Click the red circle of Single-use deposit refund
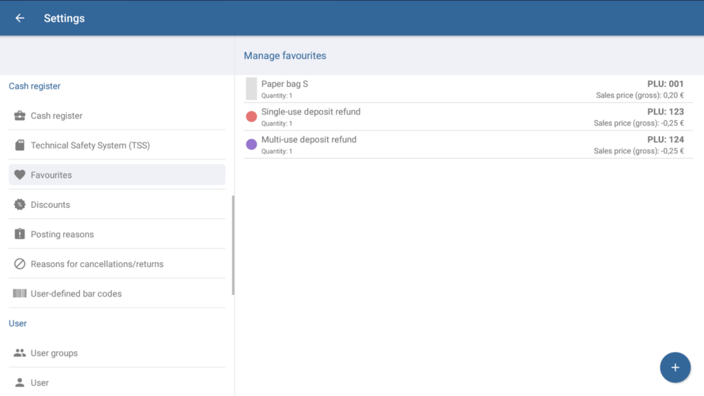Screen dimensions: 704x396 pos(252,117)
